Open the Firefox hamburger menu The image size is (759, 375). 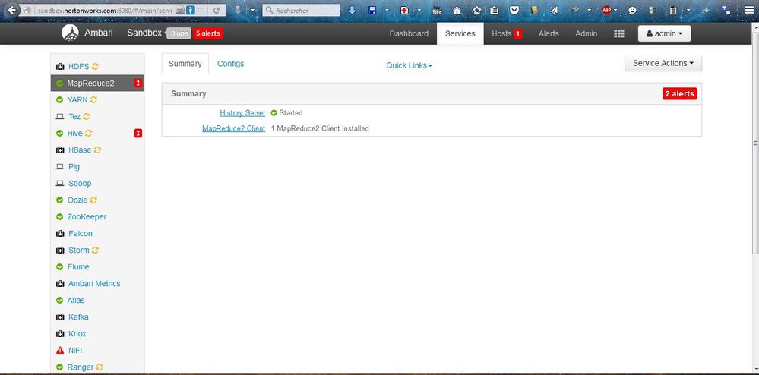coord(749,10)
